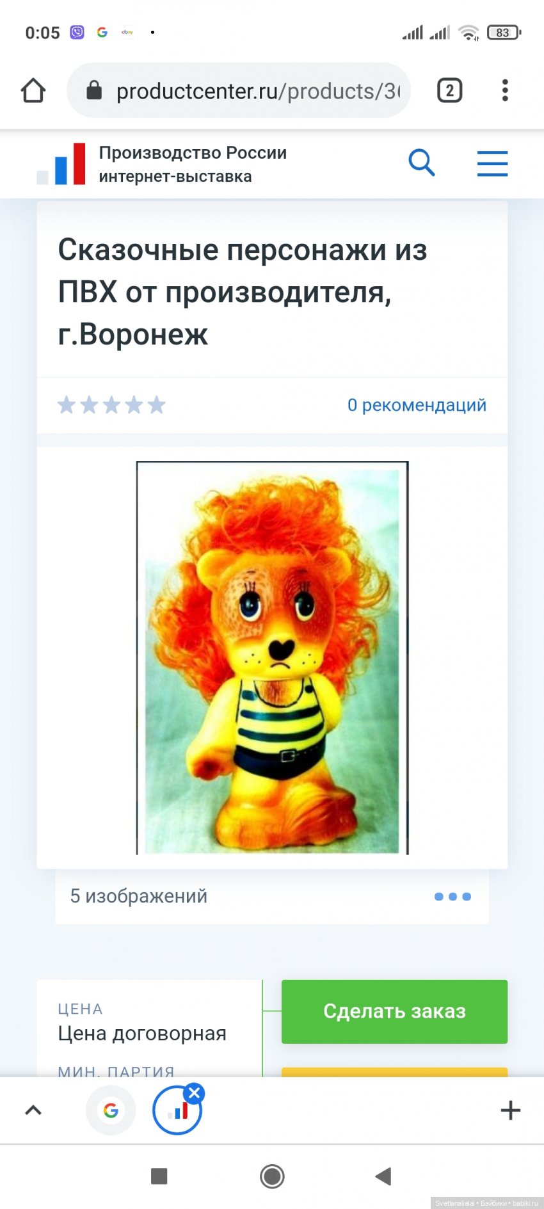Open the site hamburger menu
This screenshot has width=544, height=1209.
(x=492, y=163)
